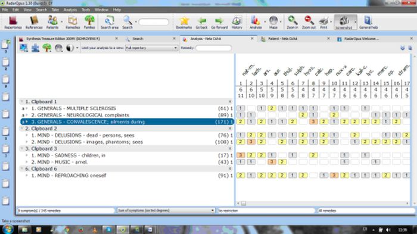Image resolution: width=417 pixels, height=234 pixels.
Task: Switch to the Patient tab
Action: tap(295, 39)
